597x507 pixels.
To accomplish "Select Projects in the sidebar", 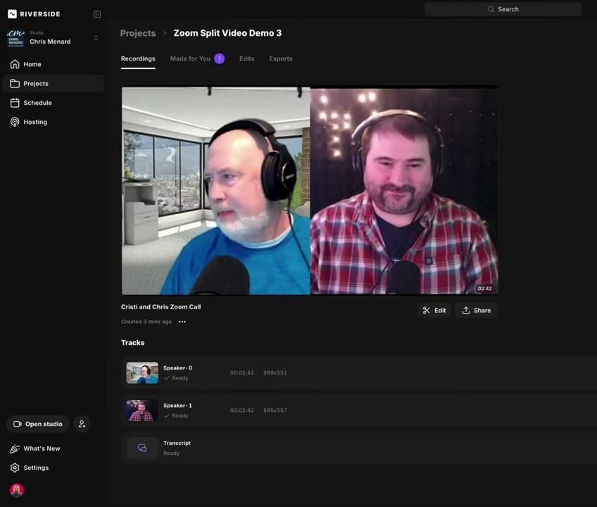I will click(x=54, y=83).
